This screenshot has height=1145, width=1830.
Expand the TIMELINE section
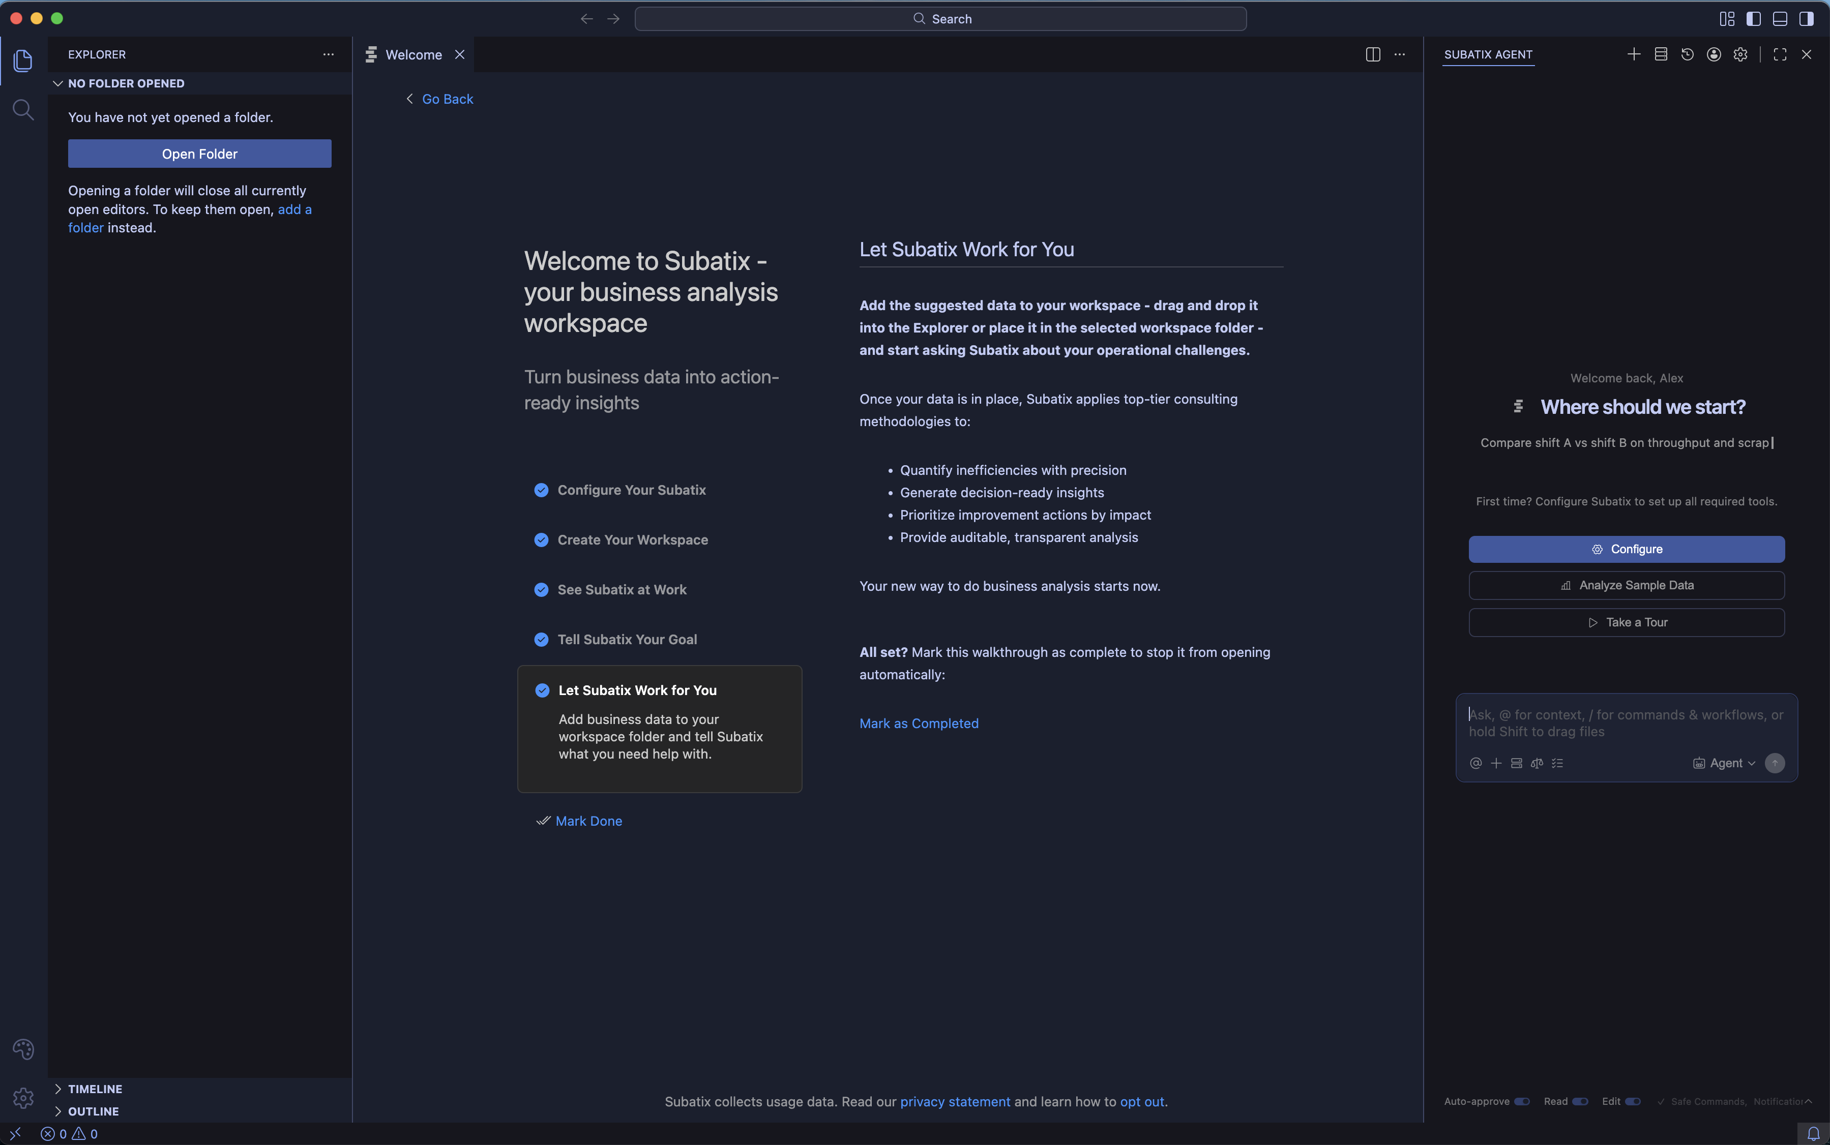(95, 1088)
